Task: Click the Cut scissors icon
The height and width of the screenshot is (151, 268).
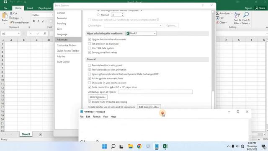Action: (x=11, y=13)
